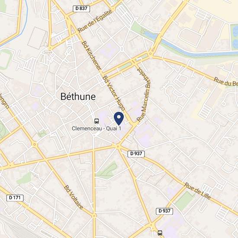Click the Bd Victor Hugo street label
The width and height of the screenshot is (238, 238).
coord(114,93)
